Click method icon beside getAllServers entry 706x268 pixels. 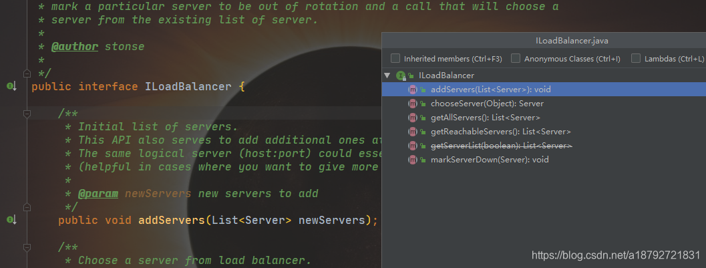pos(412,118)
